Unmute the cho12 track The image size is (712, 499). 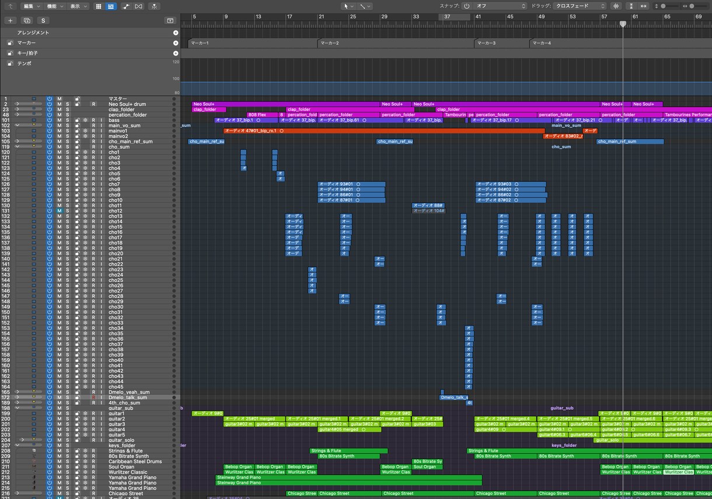[59, 211]
